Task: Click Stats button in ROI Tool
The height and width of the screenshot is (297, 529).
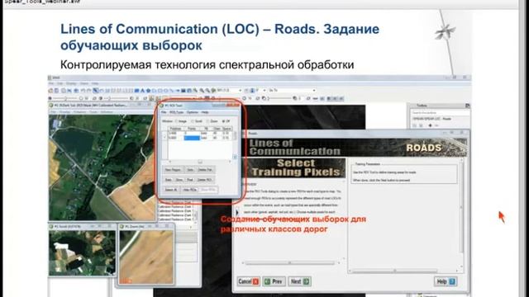Action: pos(169,180)
